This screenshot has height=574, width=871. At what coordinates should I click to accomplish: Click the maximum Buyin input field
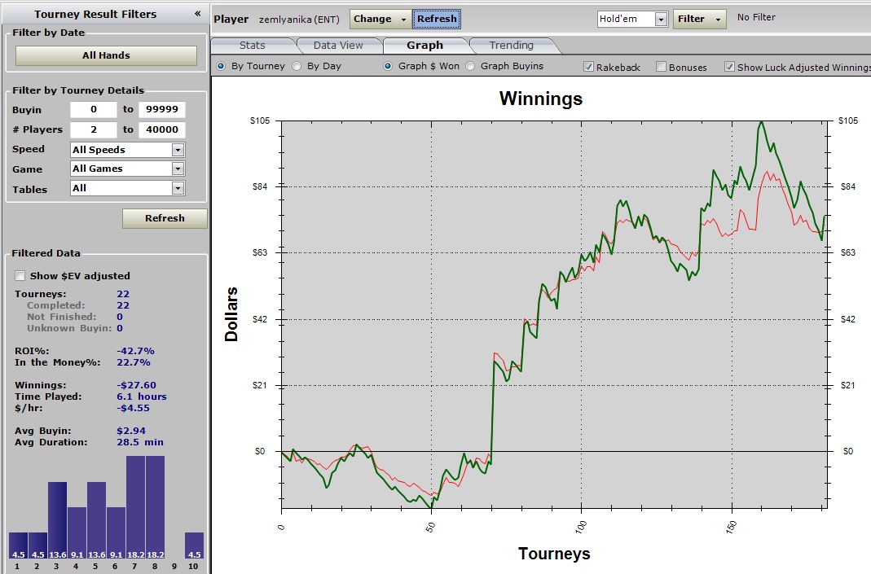(x=161, y=110)
